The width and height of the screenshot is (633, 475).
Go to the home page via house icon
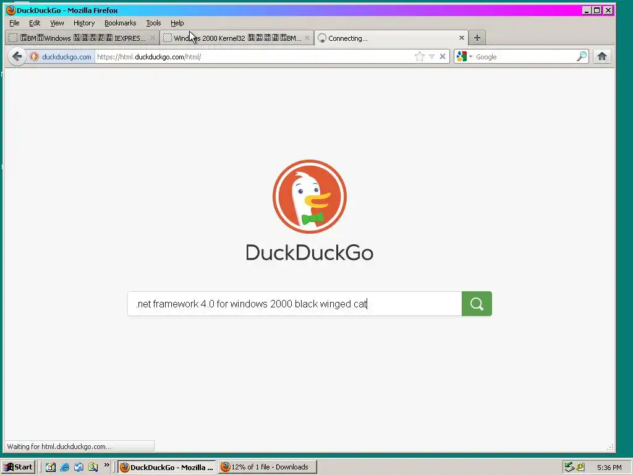(602, 56)
